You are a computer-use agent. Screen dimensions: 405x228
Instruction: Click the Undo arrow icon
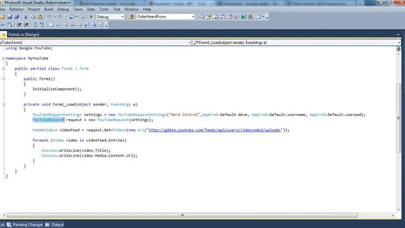49,17
